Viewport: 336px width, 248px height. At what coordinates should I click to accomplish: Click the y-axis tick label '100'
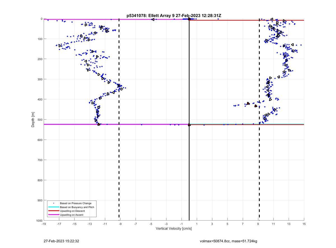coord(40,39)
